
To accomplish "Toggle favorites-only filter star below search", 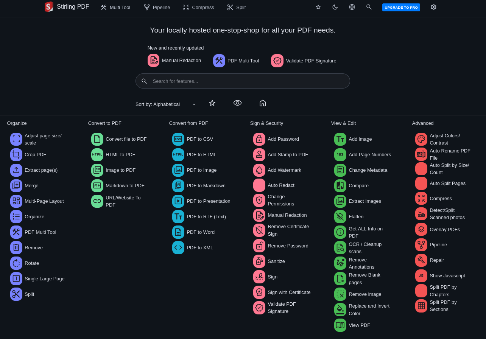I will click(212, 103).
